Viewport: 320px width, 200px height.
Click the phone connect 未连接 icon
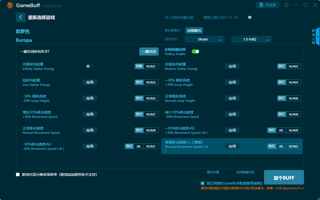click(x=267, y=5)
